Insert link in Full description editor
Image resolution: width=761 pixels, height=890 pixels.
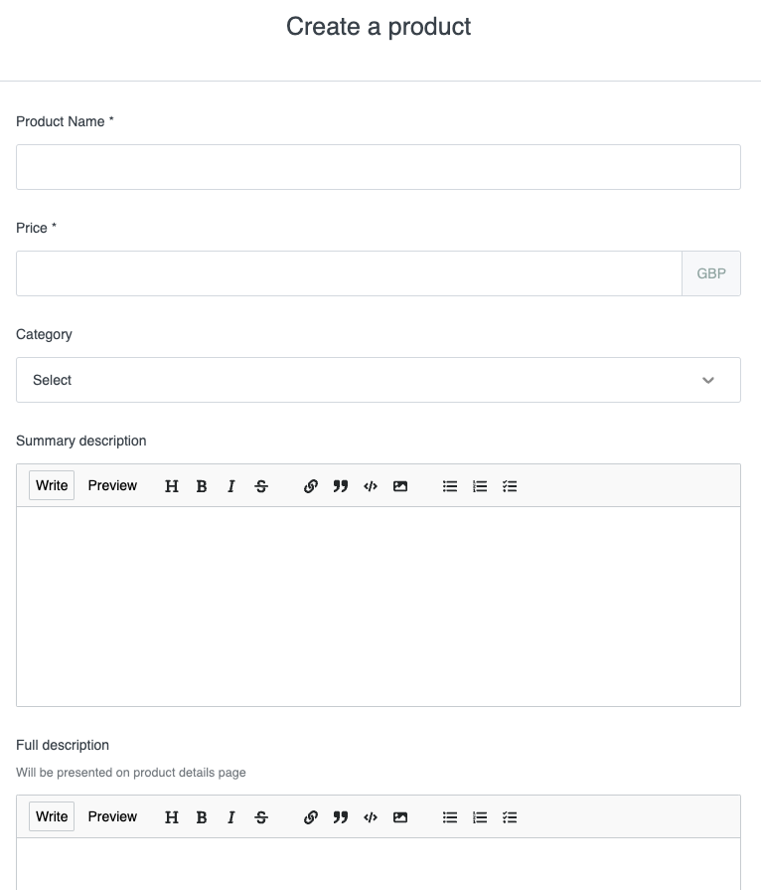coord(311,817)
